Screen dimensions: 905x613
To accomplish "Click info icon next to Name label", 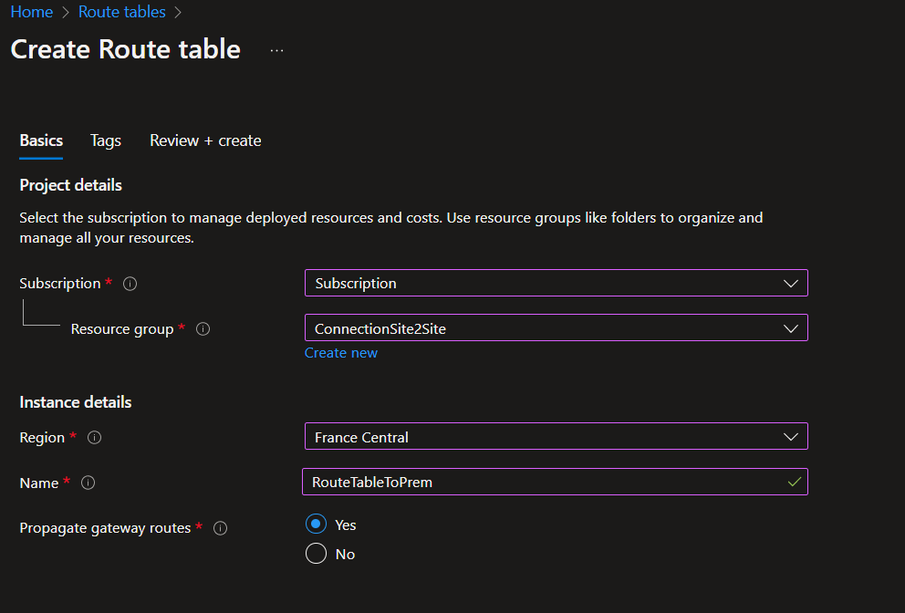I will click(x=88, y=483).
